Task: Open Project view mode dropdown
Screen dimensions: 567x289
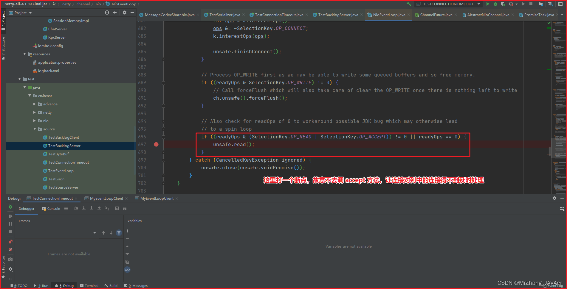Action: pos(30,13)
